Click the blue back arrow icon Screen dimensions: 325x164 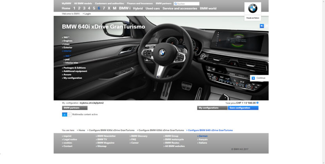262,26
